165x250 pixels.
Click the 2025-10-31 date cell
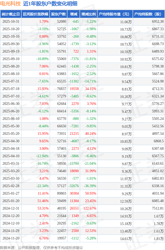tap(11, 22)
